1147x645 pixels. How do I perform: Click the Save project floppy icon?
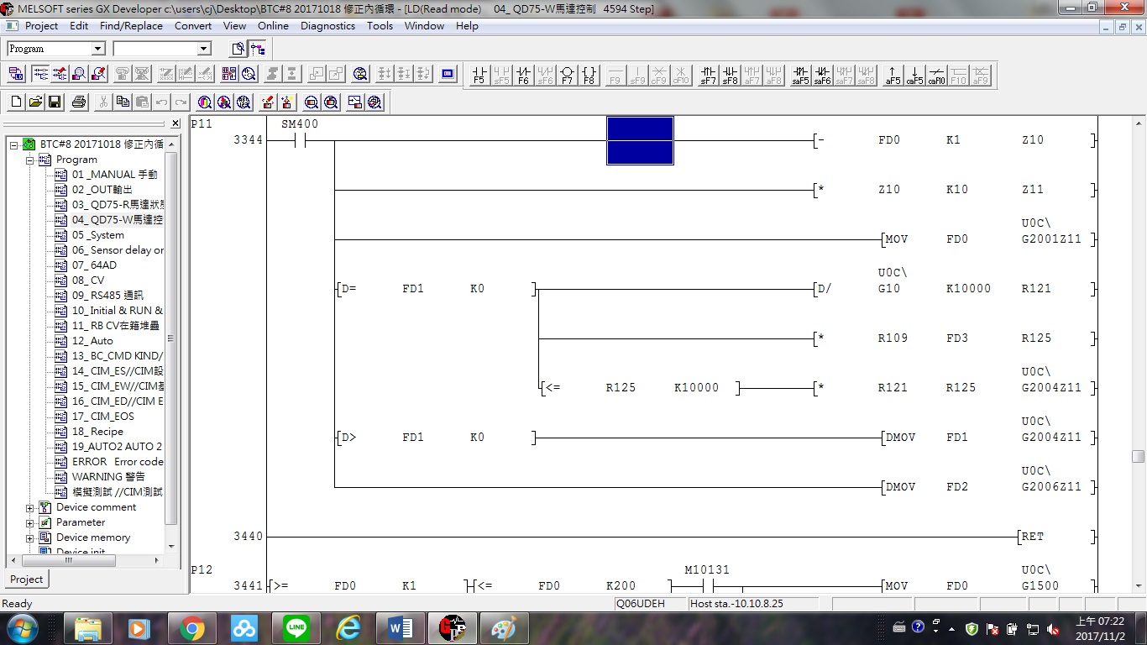point(55,102)
